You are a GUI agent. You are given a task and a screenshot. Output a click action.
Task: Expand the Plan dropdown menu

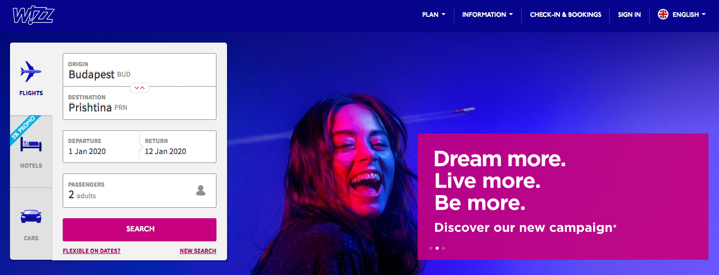(434, 15)
